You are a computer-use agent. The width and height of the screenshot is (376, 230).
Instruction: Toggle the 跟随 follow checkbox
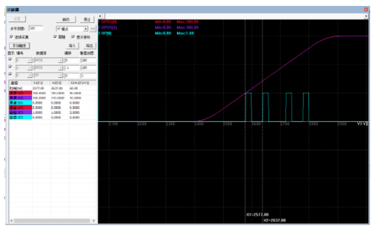(55, 37)
